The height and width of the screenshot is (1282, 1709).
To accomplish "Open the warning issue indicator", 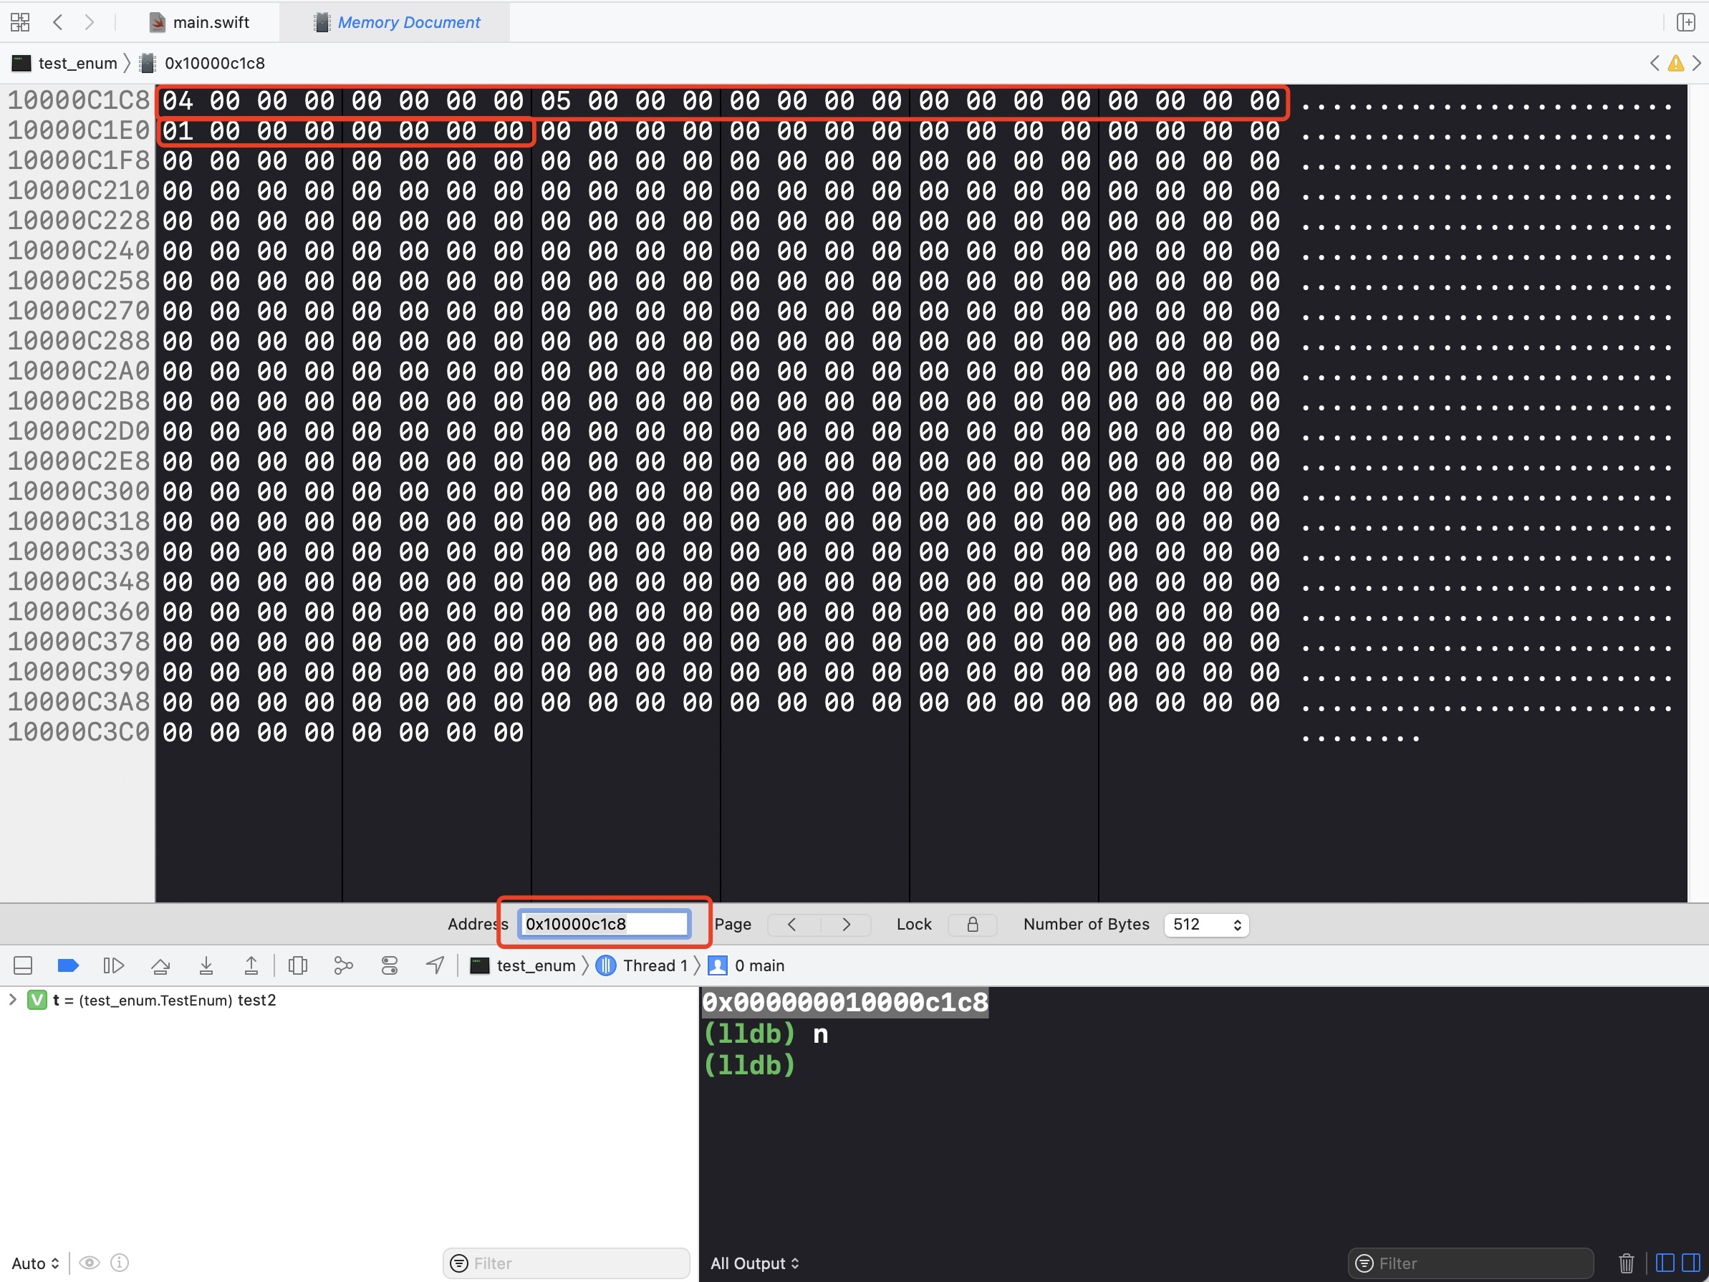I will (x=1676, y=63).
